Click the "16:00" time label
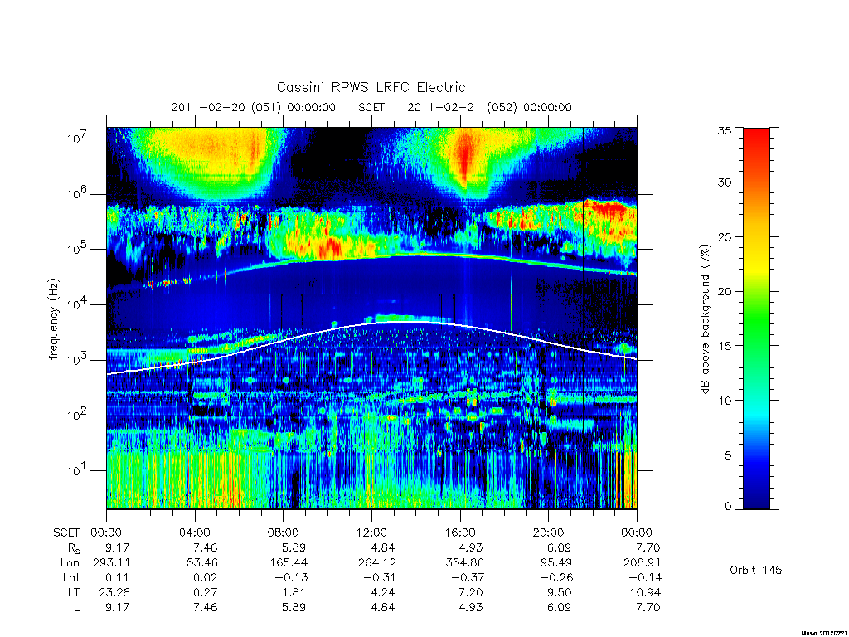849x637 pixels. 460,532
